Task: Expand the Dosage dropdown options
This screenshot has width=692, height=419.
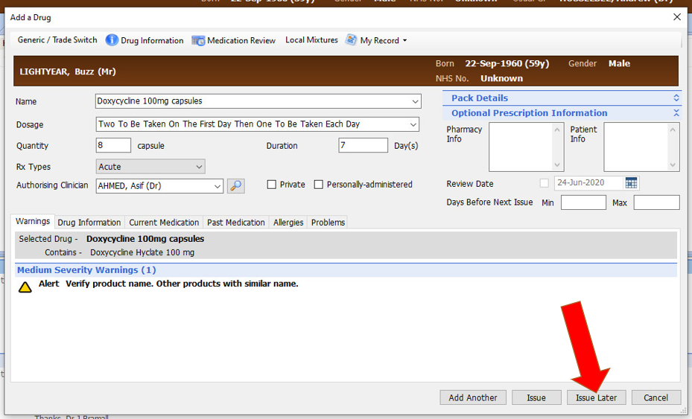Action: point(413,124)
